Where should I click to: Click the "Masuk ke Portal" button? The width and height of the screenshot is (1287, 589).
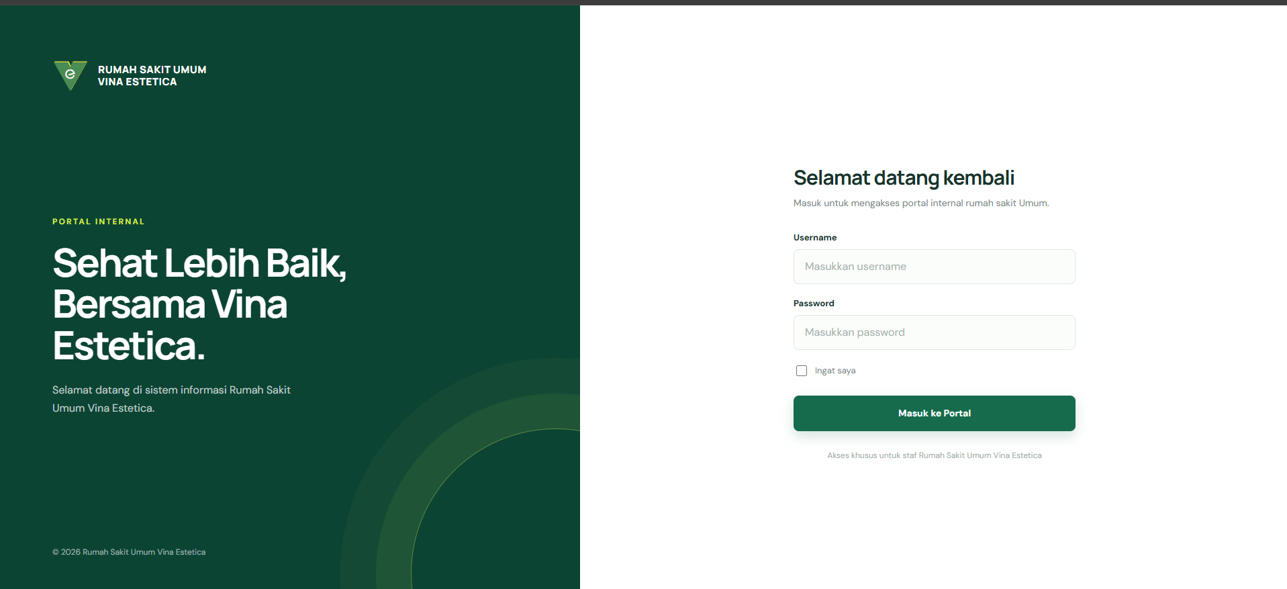coord(934,413)
